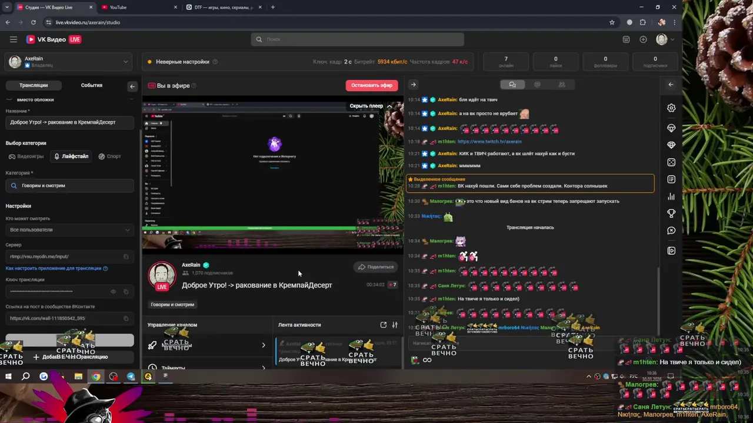
Task: Copy the server URL
Action: tap(126, 257)
